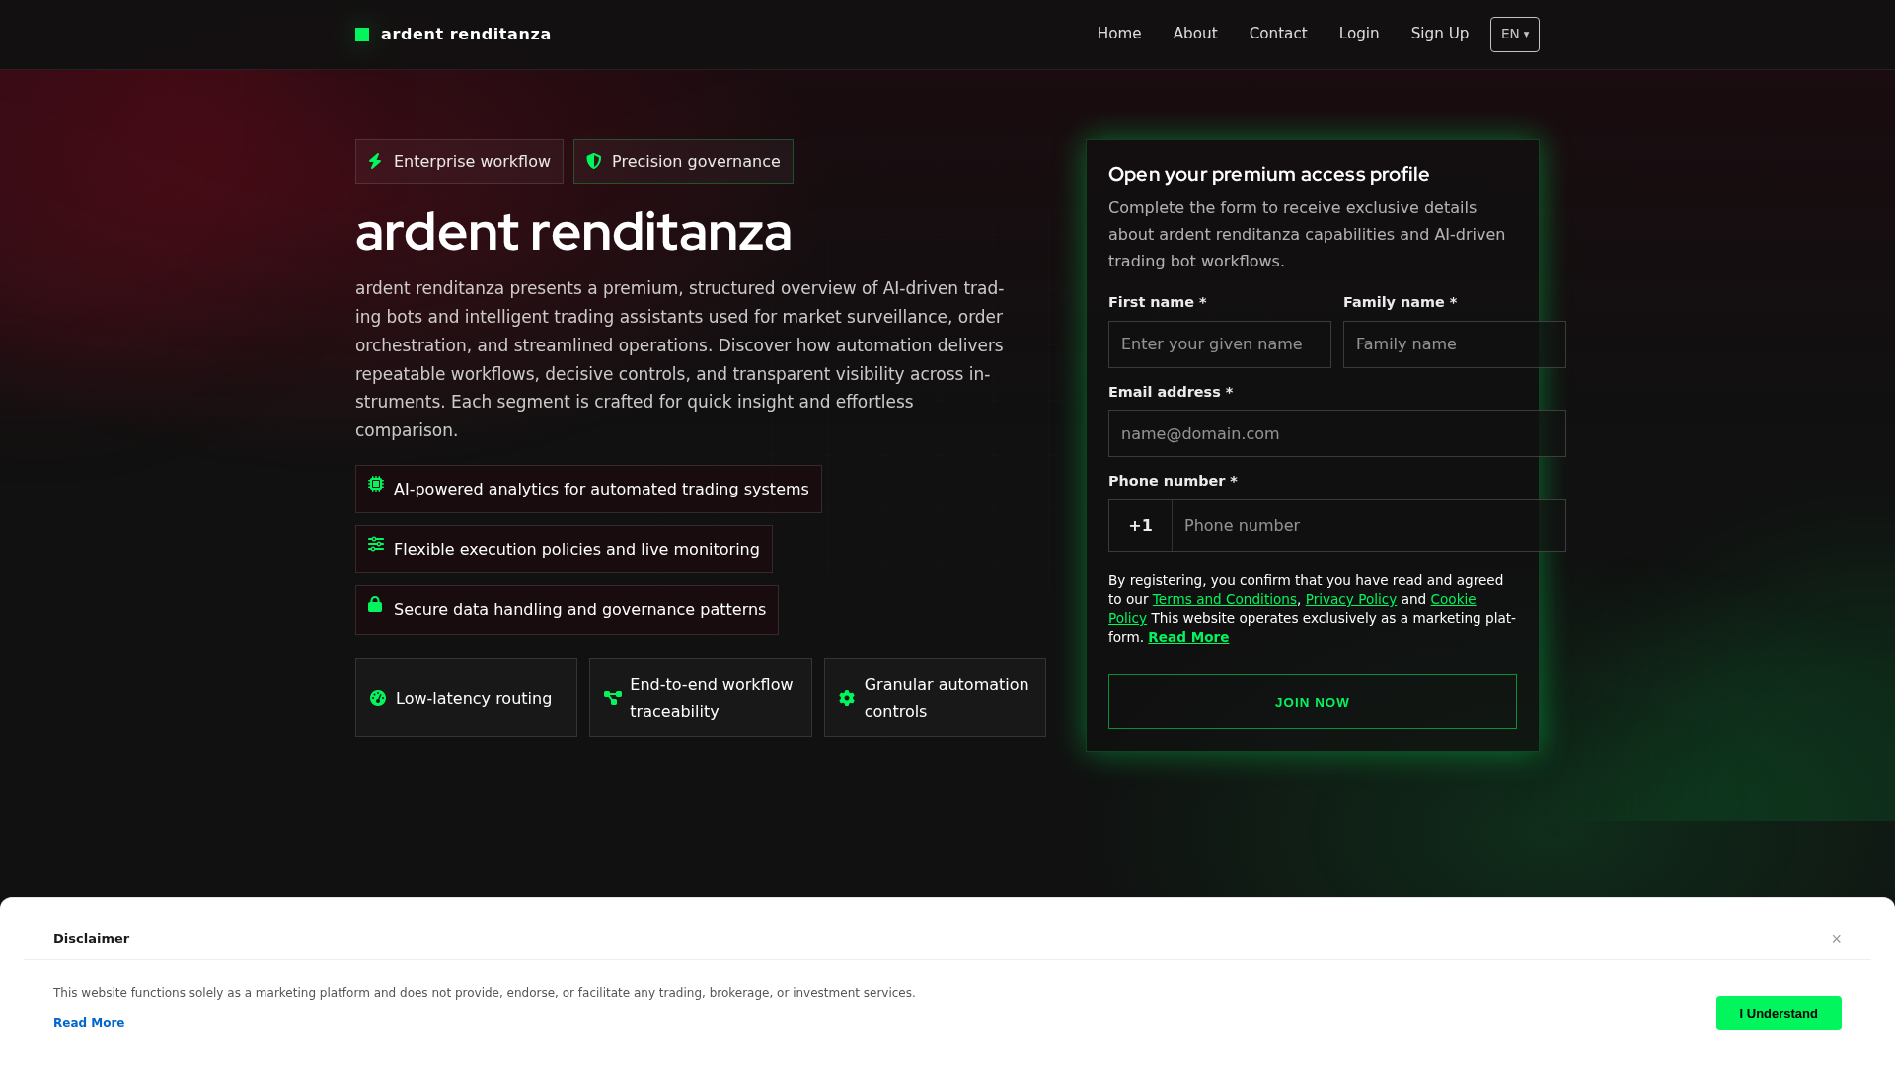This screenshot has width=1895, height=1066.
Task: Click the lock icon beside Secure data handling
Action: [375, 604]
